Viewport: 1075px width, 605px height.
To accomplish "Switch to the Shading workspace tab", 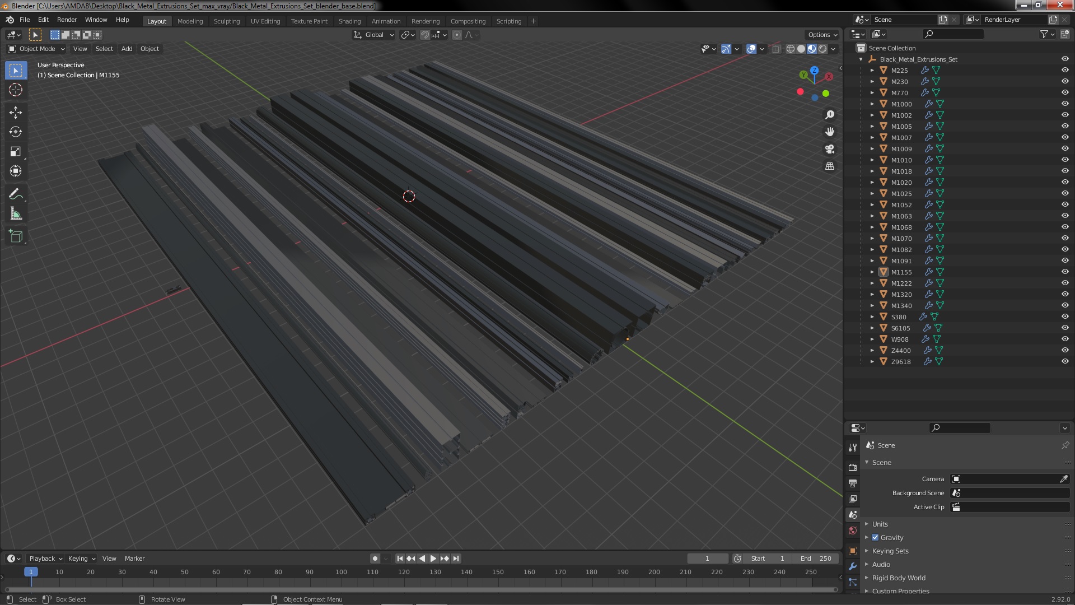I will pos(349,21).
